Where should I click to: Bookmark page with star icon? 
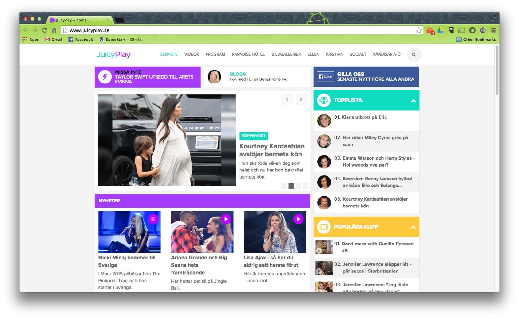click(418, 30)
